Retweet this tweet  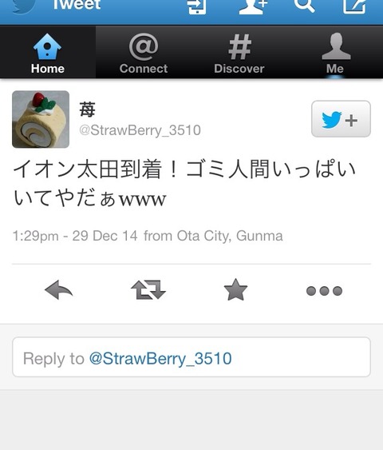pyautogui.click(x=148, y=290)
